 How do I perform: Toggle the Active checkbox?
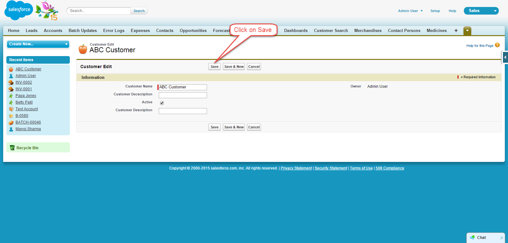162,103
